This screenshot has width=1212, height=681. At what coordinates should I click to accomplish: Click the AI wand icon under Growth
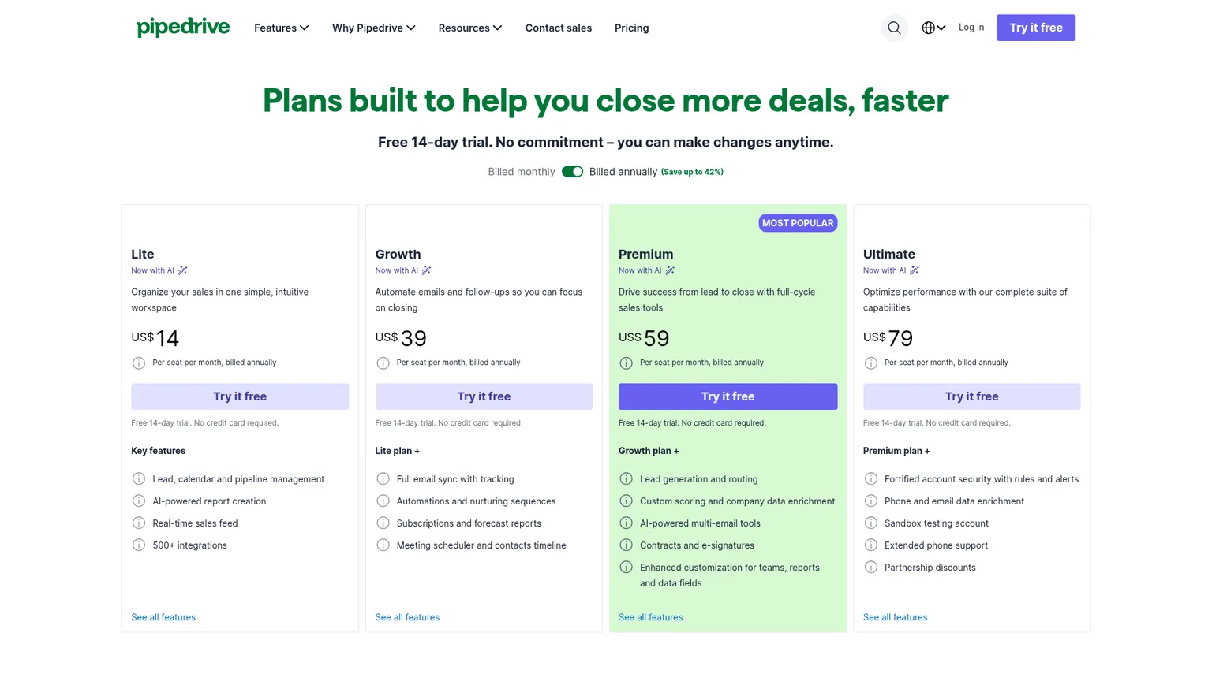426,270
